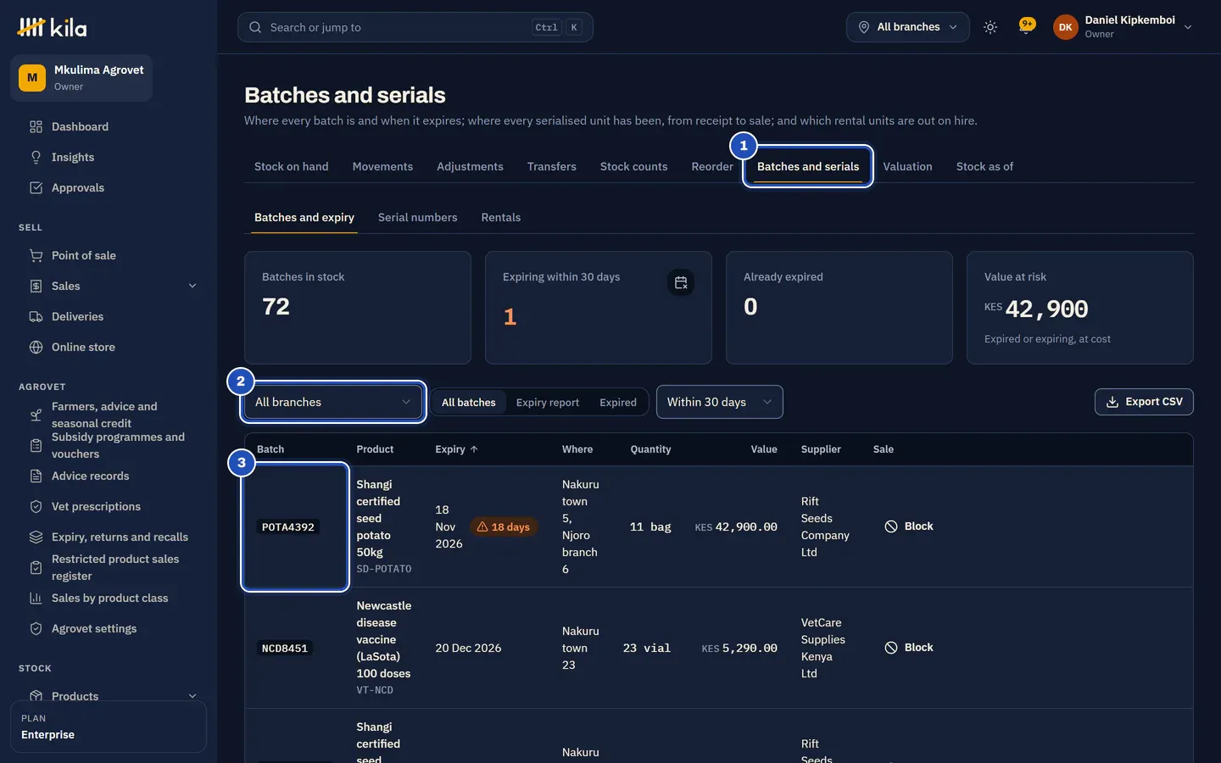Open the Within 30 days dropdown
Image resolution: width=1221 pixels, height=763 pixels.
(719, 402)
